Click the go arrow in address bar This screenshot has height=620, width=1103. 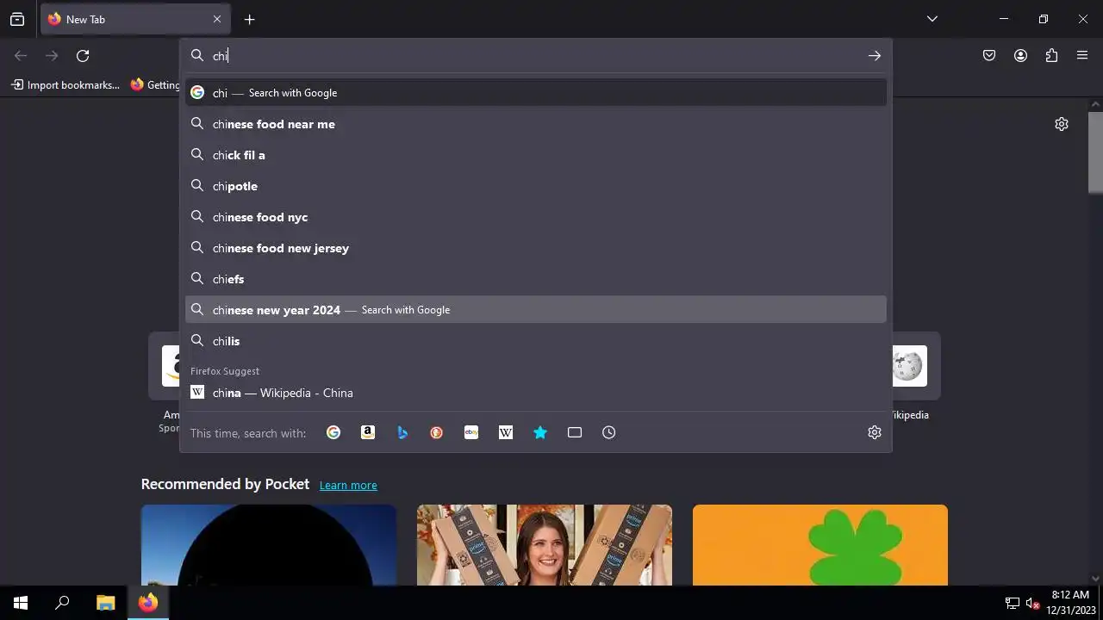pos(874,56)
